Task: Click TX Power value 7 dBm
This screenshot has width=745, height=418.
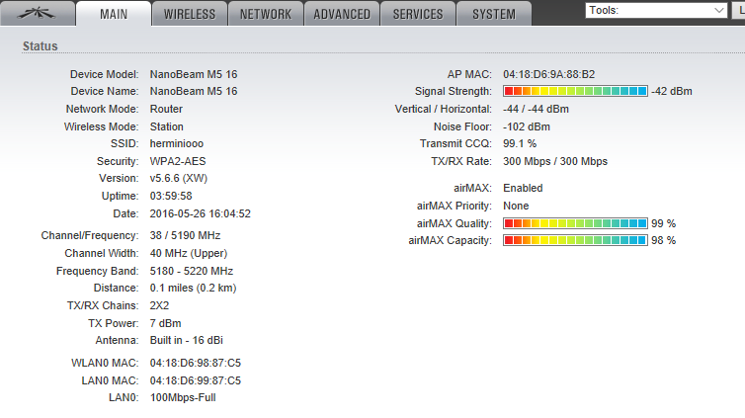Action: [165, 323]
